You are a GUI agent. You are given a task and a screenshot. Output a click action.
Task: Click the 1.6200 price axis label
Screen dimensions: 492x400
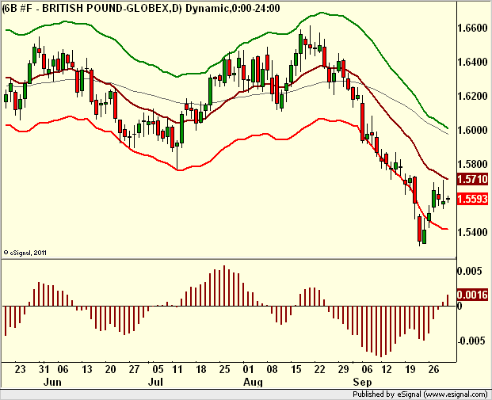472,96
